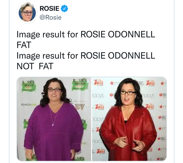183x163 pixels.
Task: Open Rosie's profile avatar picture
Action: coord(27,13)
